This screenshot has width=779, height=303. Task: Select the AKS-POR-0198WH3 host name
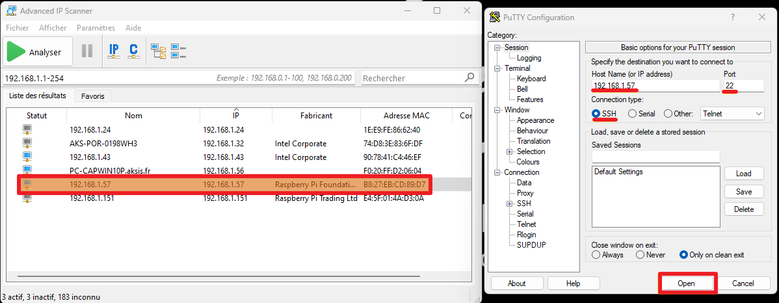point(103,144)
